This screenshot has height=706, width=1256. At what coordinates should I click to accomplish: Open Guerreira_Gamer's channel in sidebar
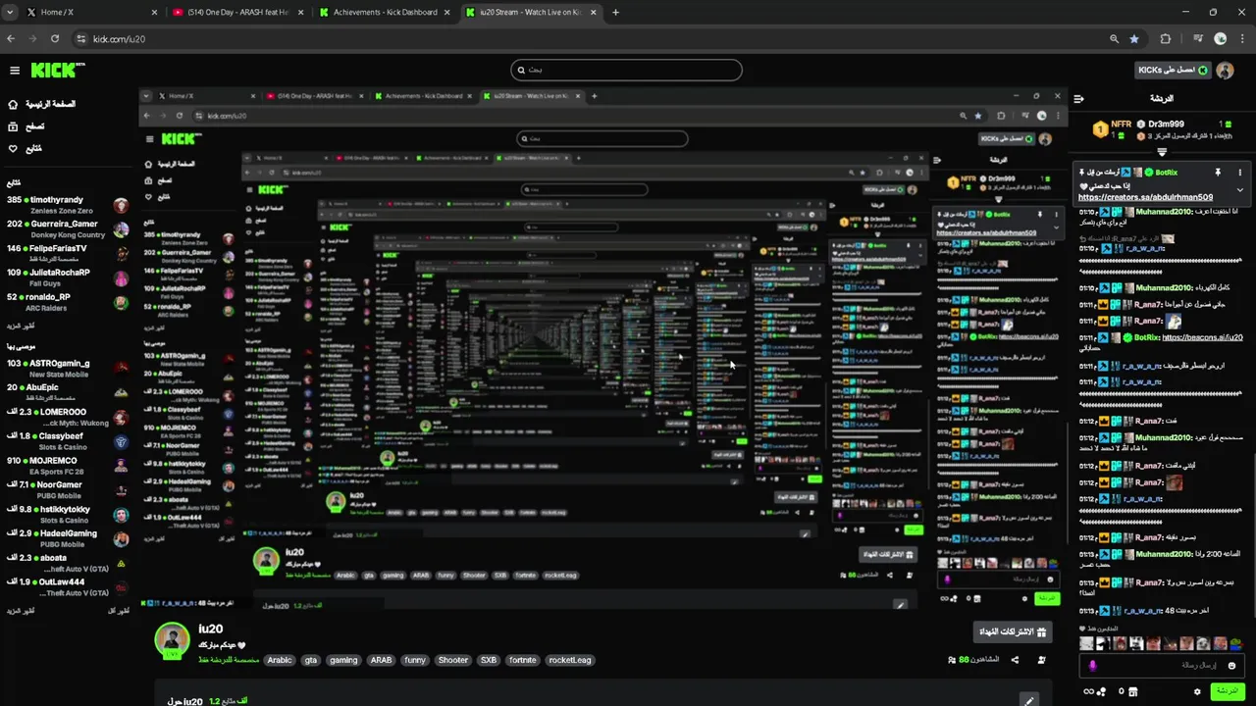[67, 229]
